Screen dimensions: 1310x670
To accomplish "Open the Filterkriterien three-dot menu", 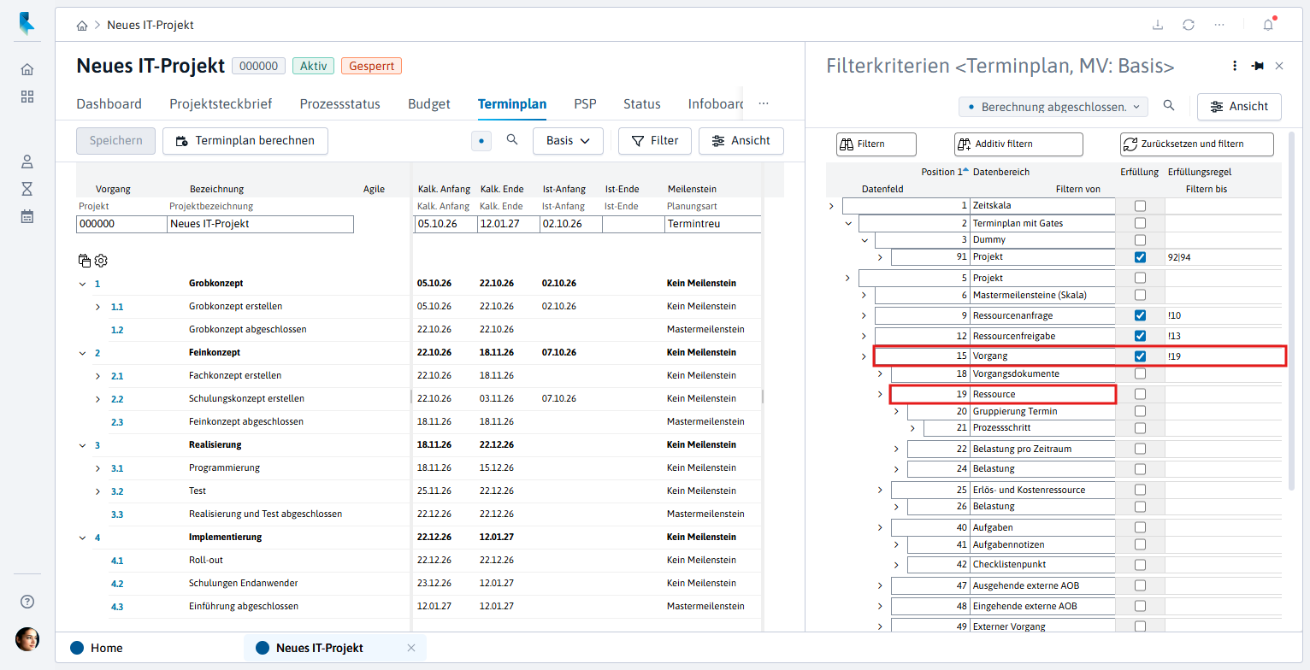I will tap(1235, 66).
